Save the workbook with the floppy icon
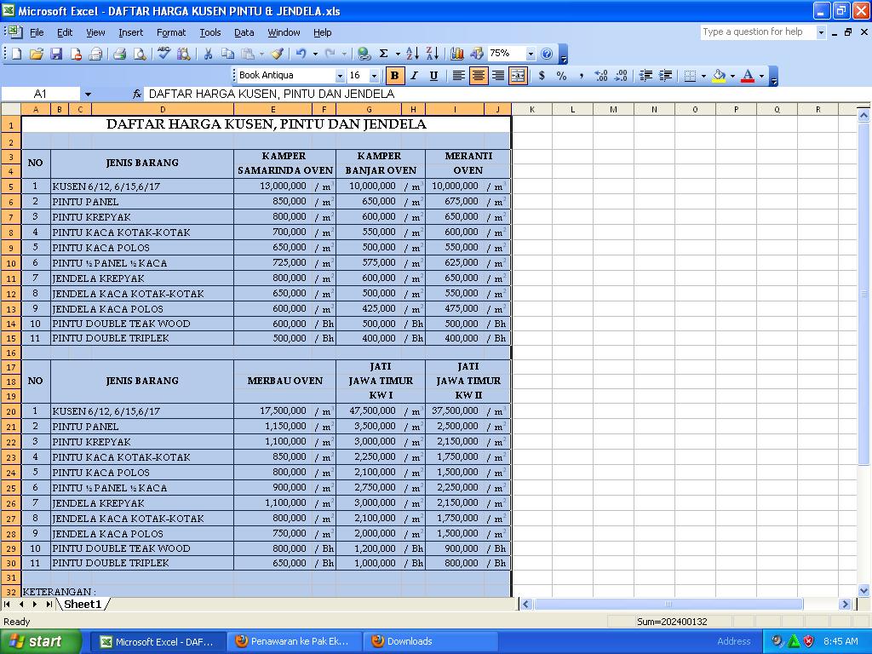The height and width of the screenshot is (654, 872). 55,54
